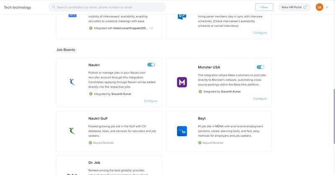This screenshot has height=175, width=335.
Task: Click the Outlook calendar integration icon
Action: (182, 16)
